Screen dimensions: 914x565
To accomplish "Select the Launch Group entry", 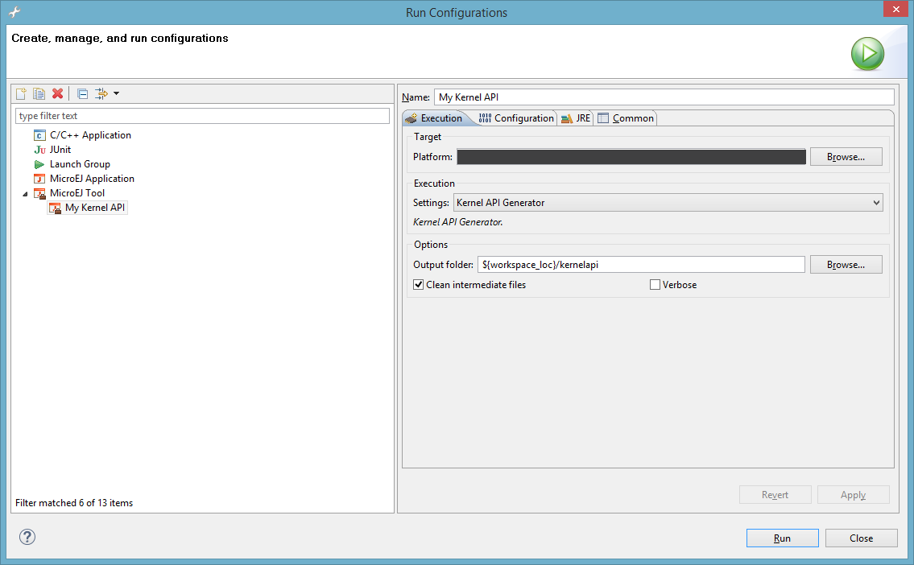I will (x=80, y=164).
